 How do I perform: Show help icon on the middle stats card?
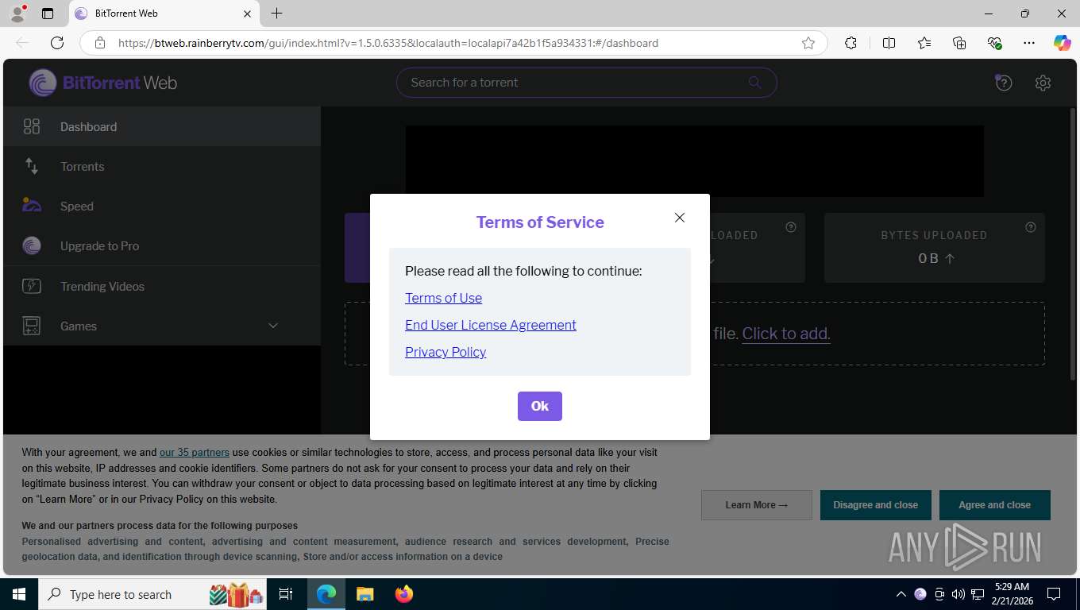[x=791, y=227]
